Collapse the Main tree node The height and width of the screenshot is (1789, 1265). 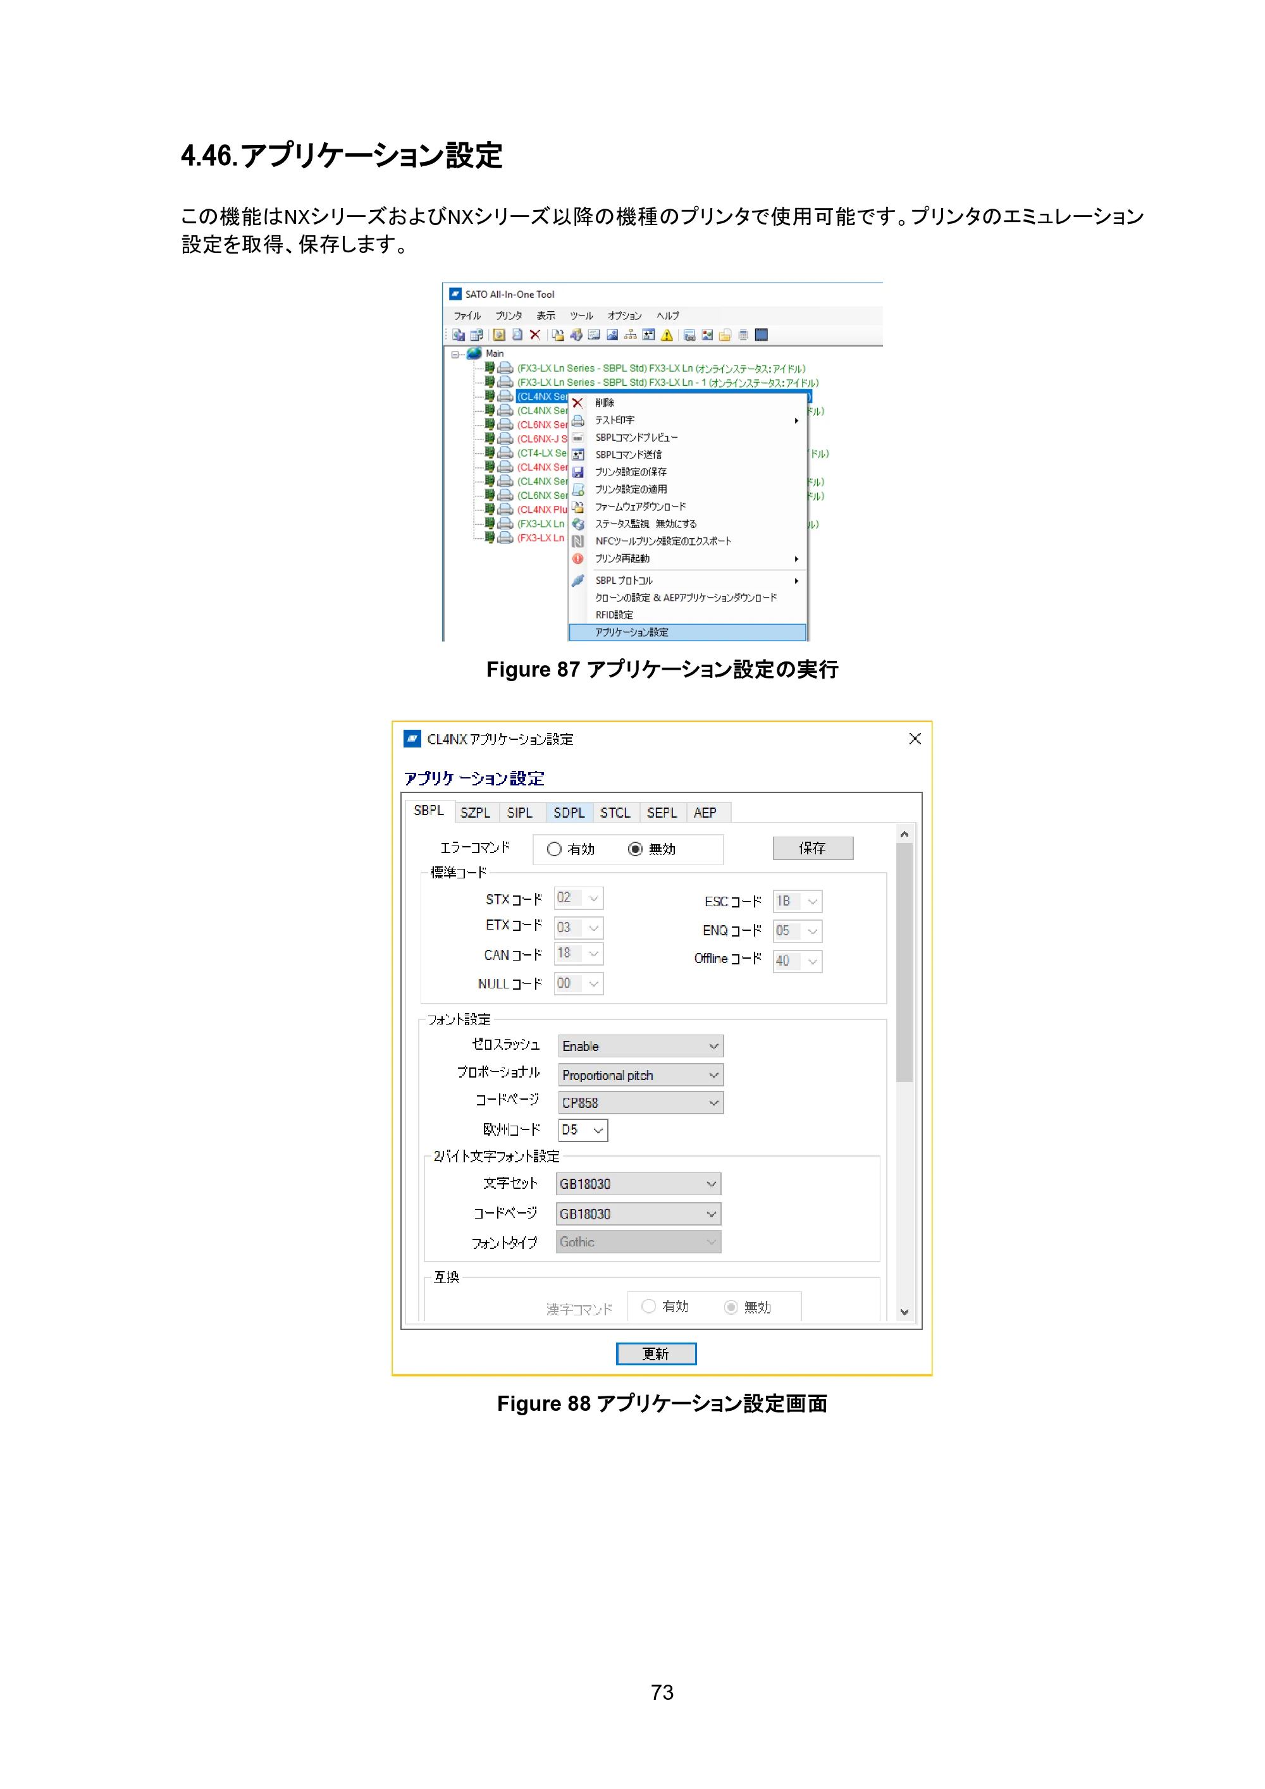[x=455, y=353]
